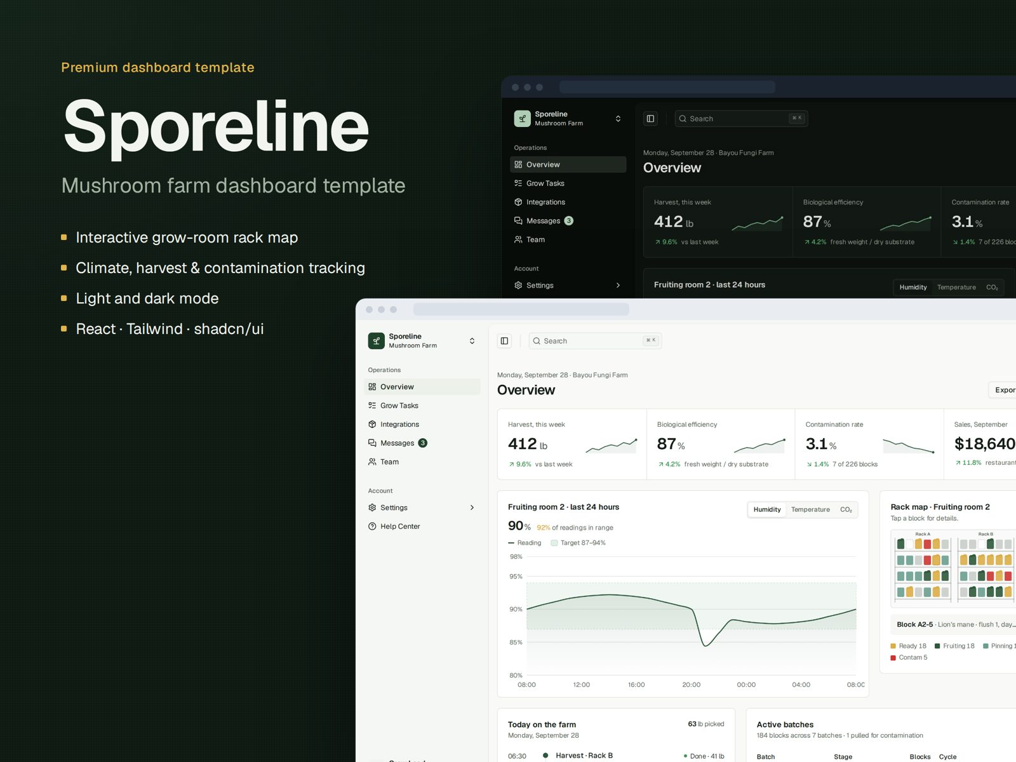
Task: Click Messages chat icon in light sidebar
Action: coord(372,443)
